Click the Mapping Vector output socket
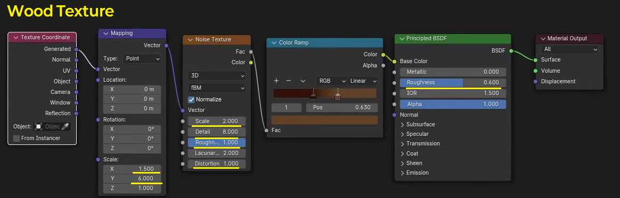The width and height of the screenshot is (620, 198). [166, 46]
